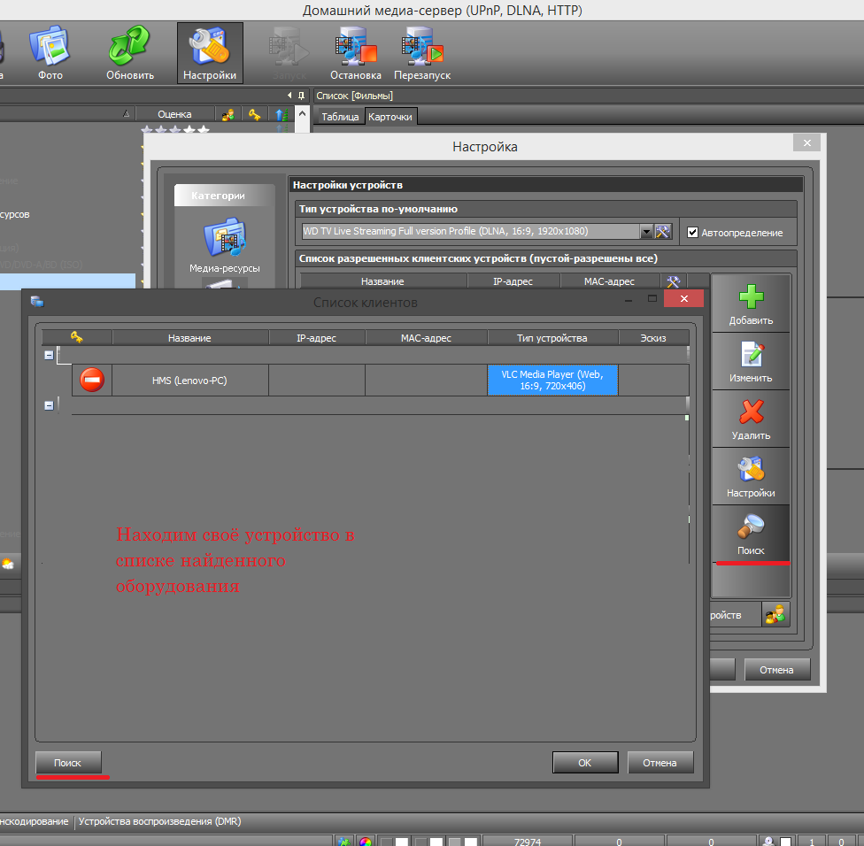Switch to the Таблица tab
864x846 pixels.
point(339,117)
